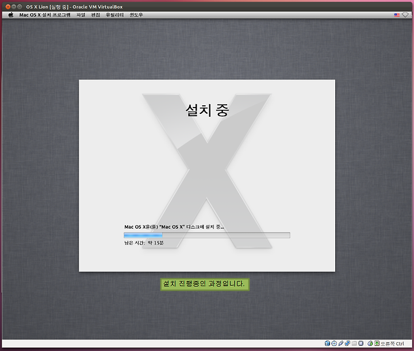Click the network adapters status icon
Image resolution: width=414 pixels, height=351 pixels.
(347, 344)
